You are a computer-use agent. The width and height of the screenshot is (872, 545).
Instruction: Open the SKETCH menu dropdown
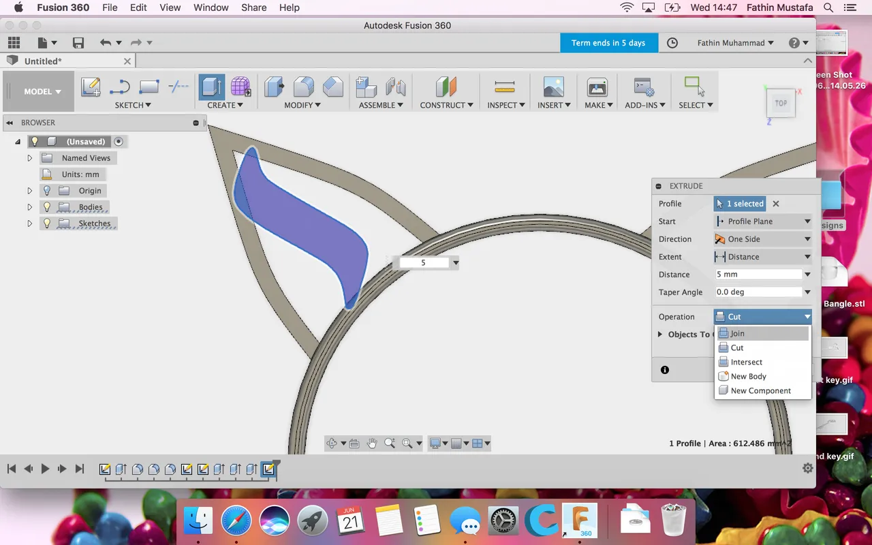pos(133,105)
